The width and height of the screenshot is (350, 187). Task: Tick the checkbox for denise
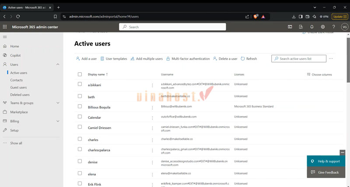click(x=80, y=161)
